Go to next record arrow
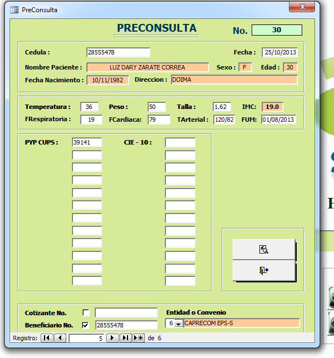Image resolution: width=334 pixels, height=358 pixels. 112,337
